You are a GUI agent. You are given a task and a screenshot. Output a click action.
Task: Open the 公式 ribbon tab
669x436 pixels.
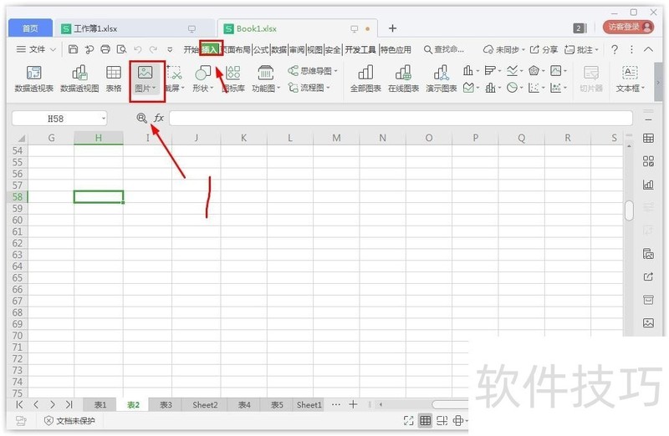tap(261, 50)
